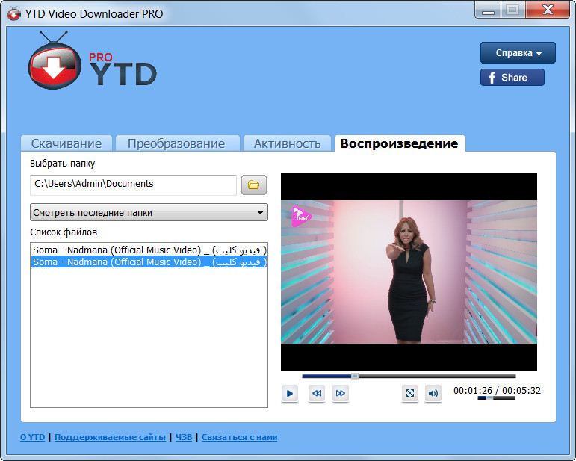
Task: Click the folder path input field
Action: pyautogui.click(x=133, y=185)
